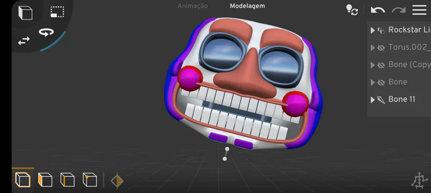The width and height of the screenshot is (431, 193).
Task: Click the Bone 11 bone icon
Action: (381, 100)
